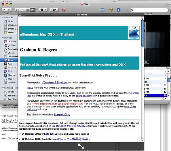Open the eXtensions RSS widget link
This screenshot has width=171, height=151.
(55, 83)
